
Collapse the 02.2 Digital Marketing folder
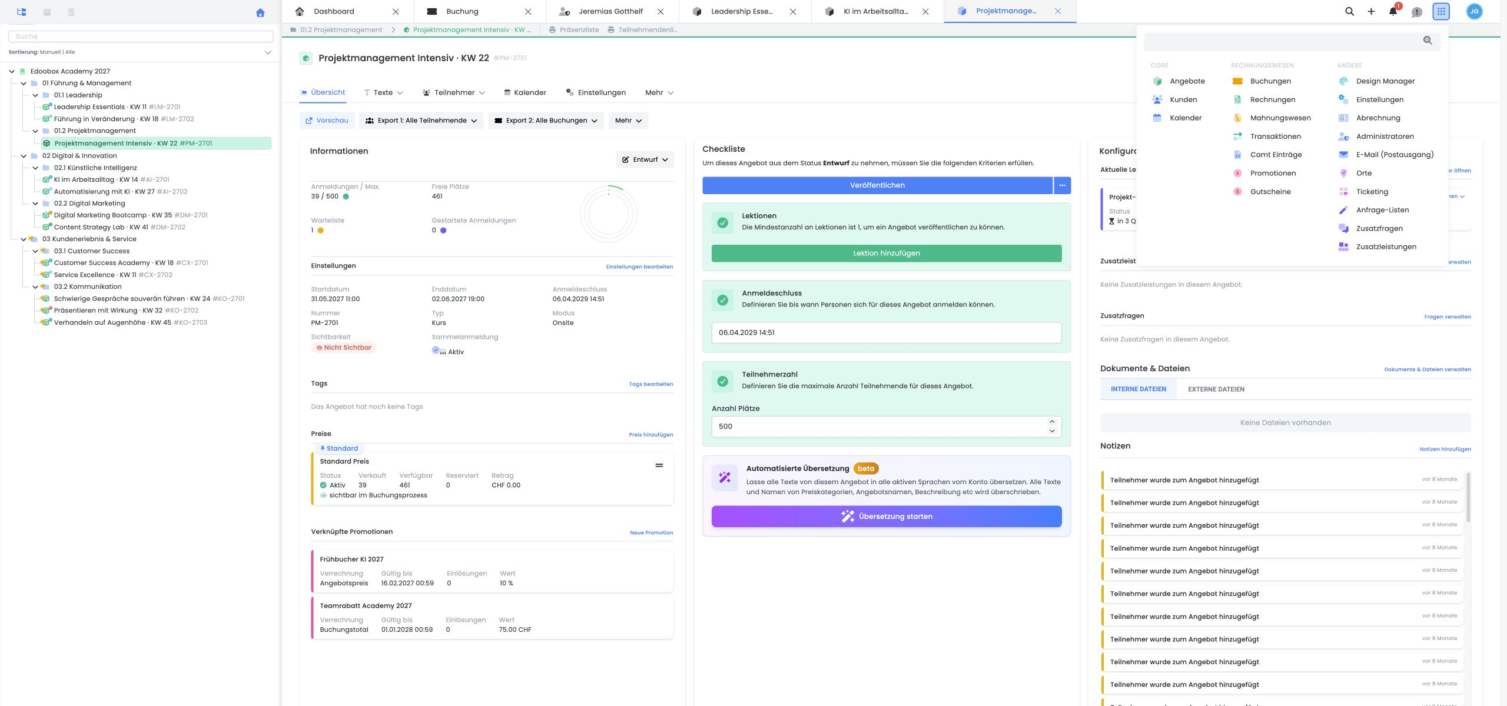point(35,204)
